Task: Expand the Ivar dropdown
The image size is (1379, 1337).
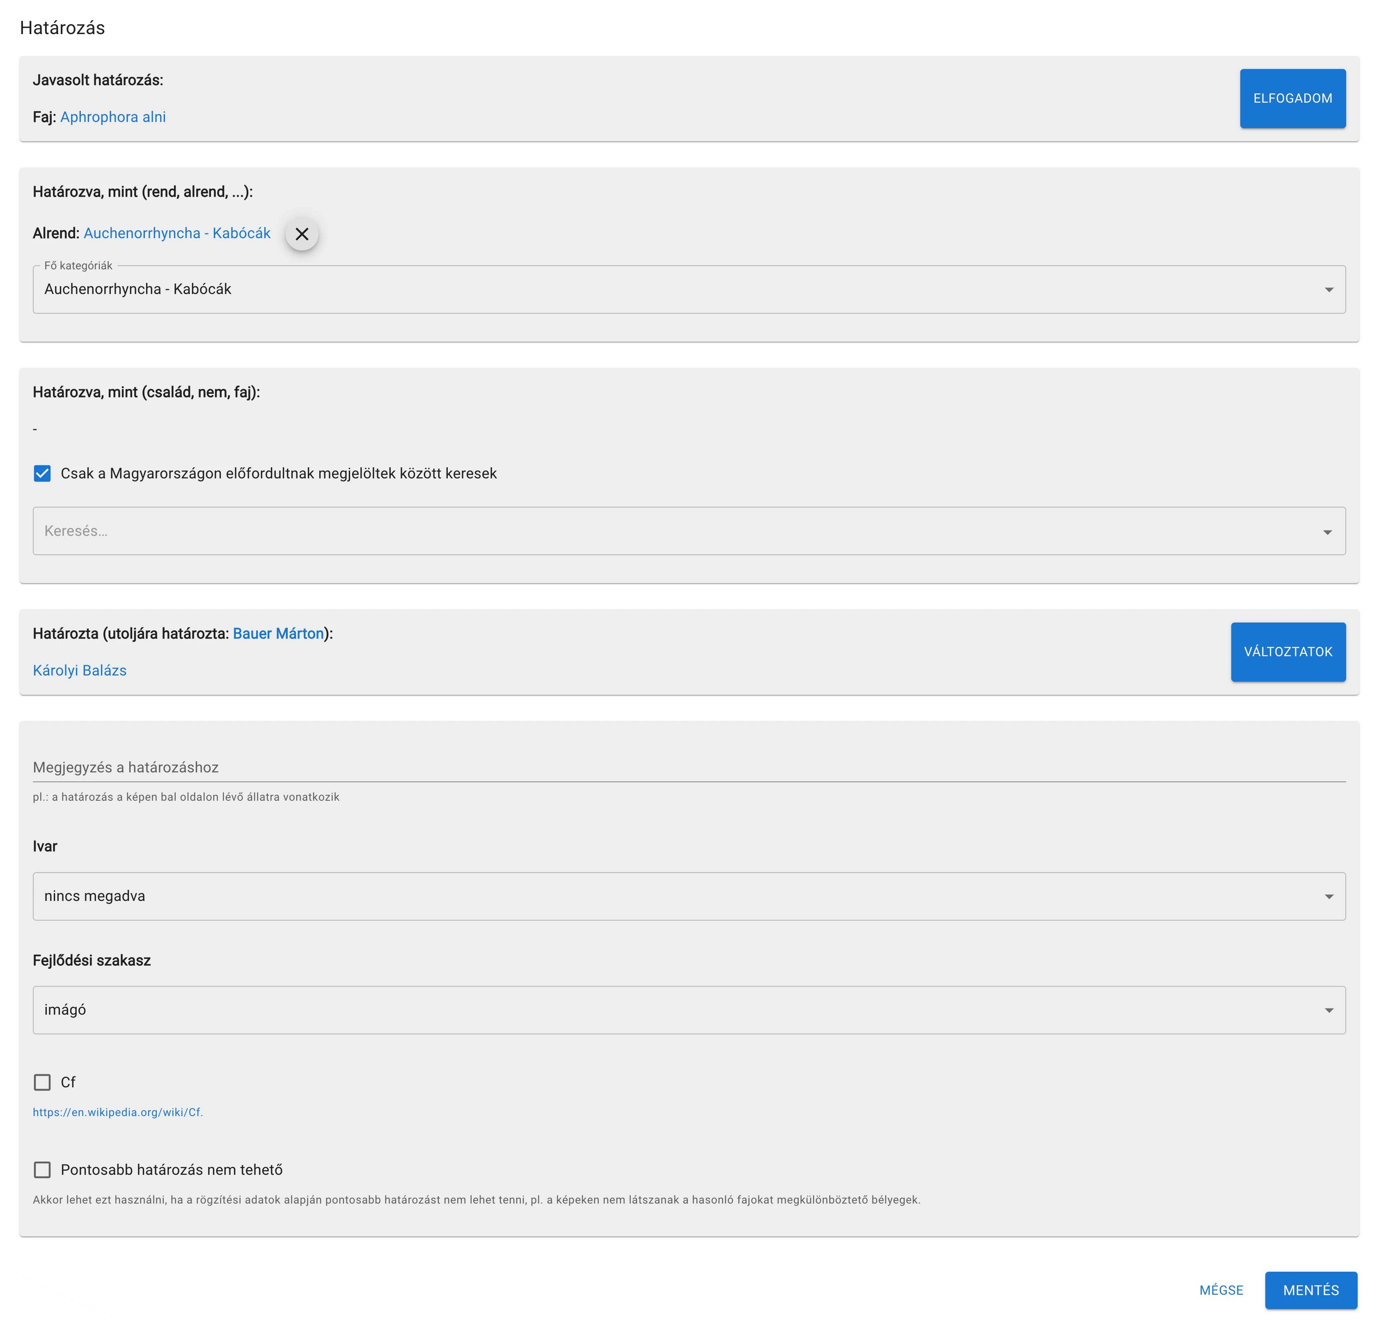Action: pyautogui.click(x=688, y=896)
